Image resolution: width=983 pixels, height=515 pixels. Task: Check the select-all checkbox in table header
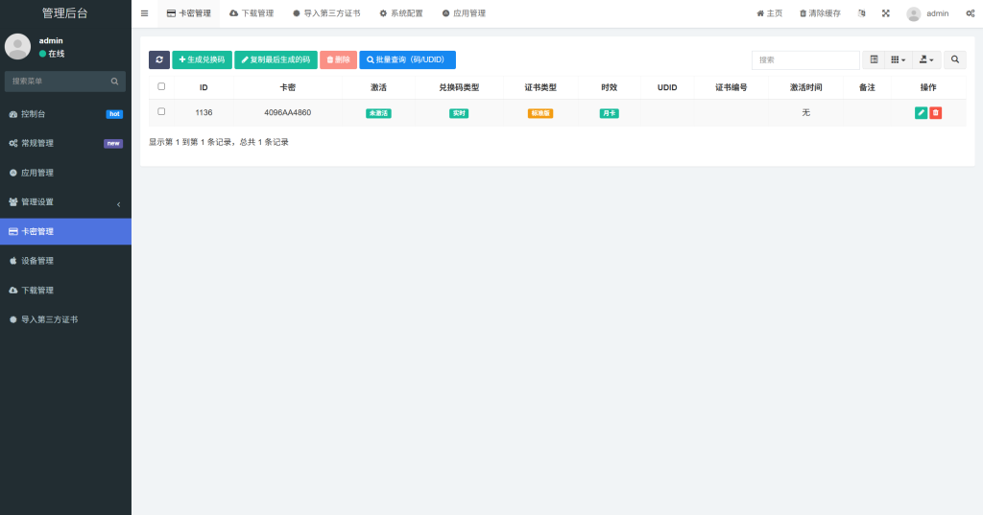click(x=161, y=86)
